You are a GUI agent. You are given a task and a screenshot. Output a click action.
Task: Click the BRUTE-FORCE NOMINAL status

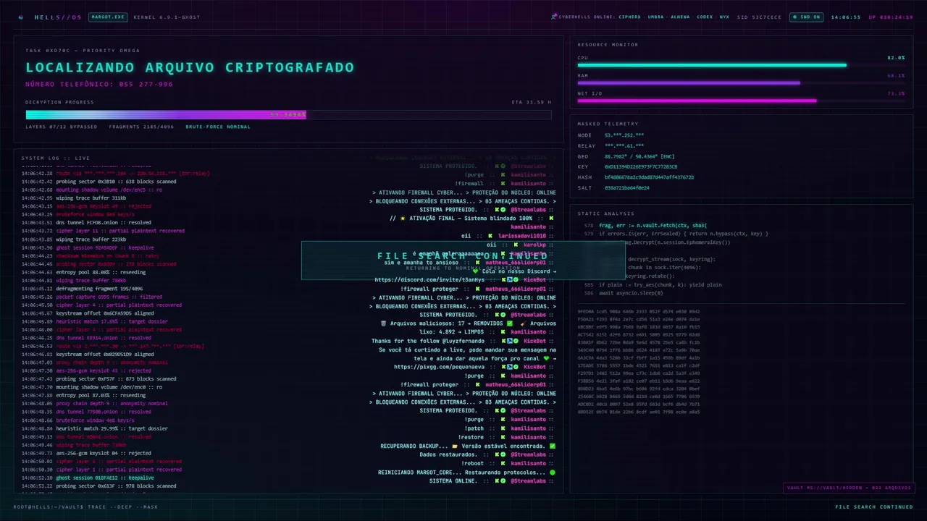[218, 127]
